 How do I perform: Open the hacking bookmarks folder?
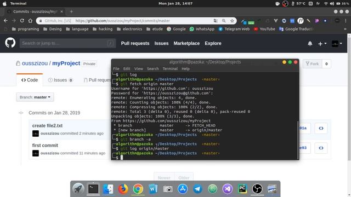coord(103,29)
